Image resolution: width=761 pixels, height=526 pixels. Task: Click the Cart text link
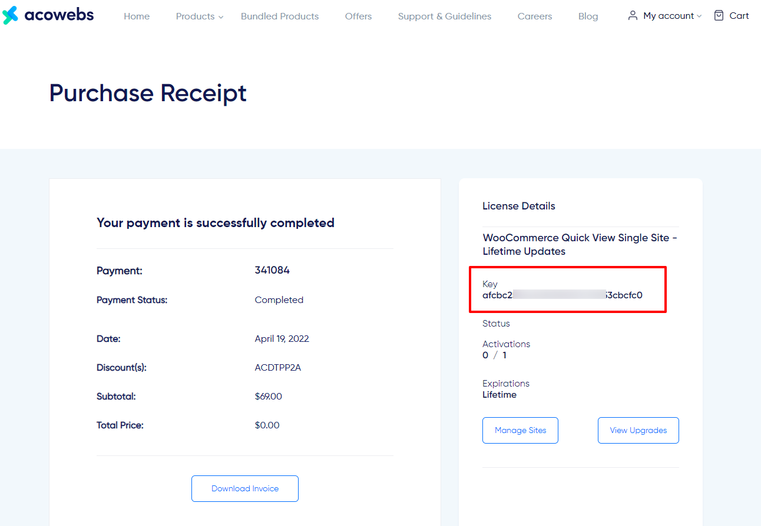pos(739,16)
